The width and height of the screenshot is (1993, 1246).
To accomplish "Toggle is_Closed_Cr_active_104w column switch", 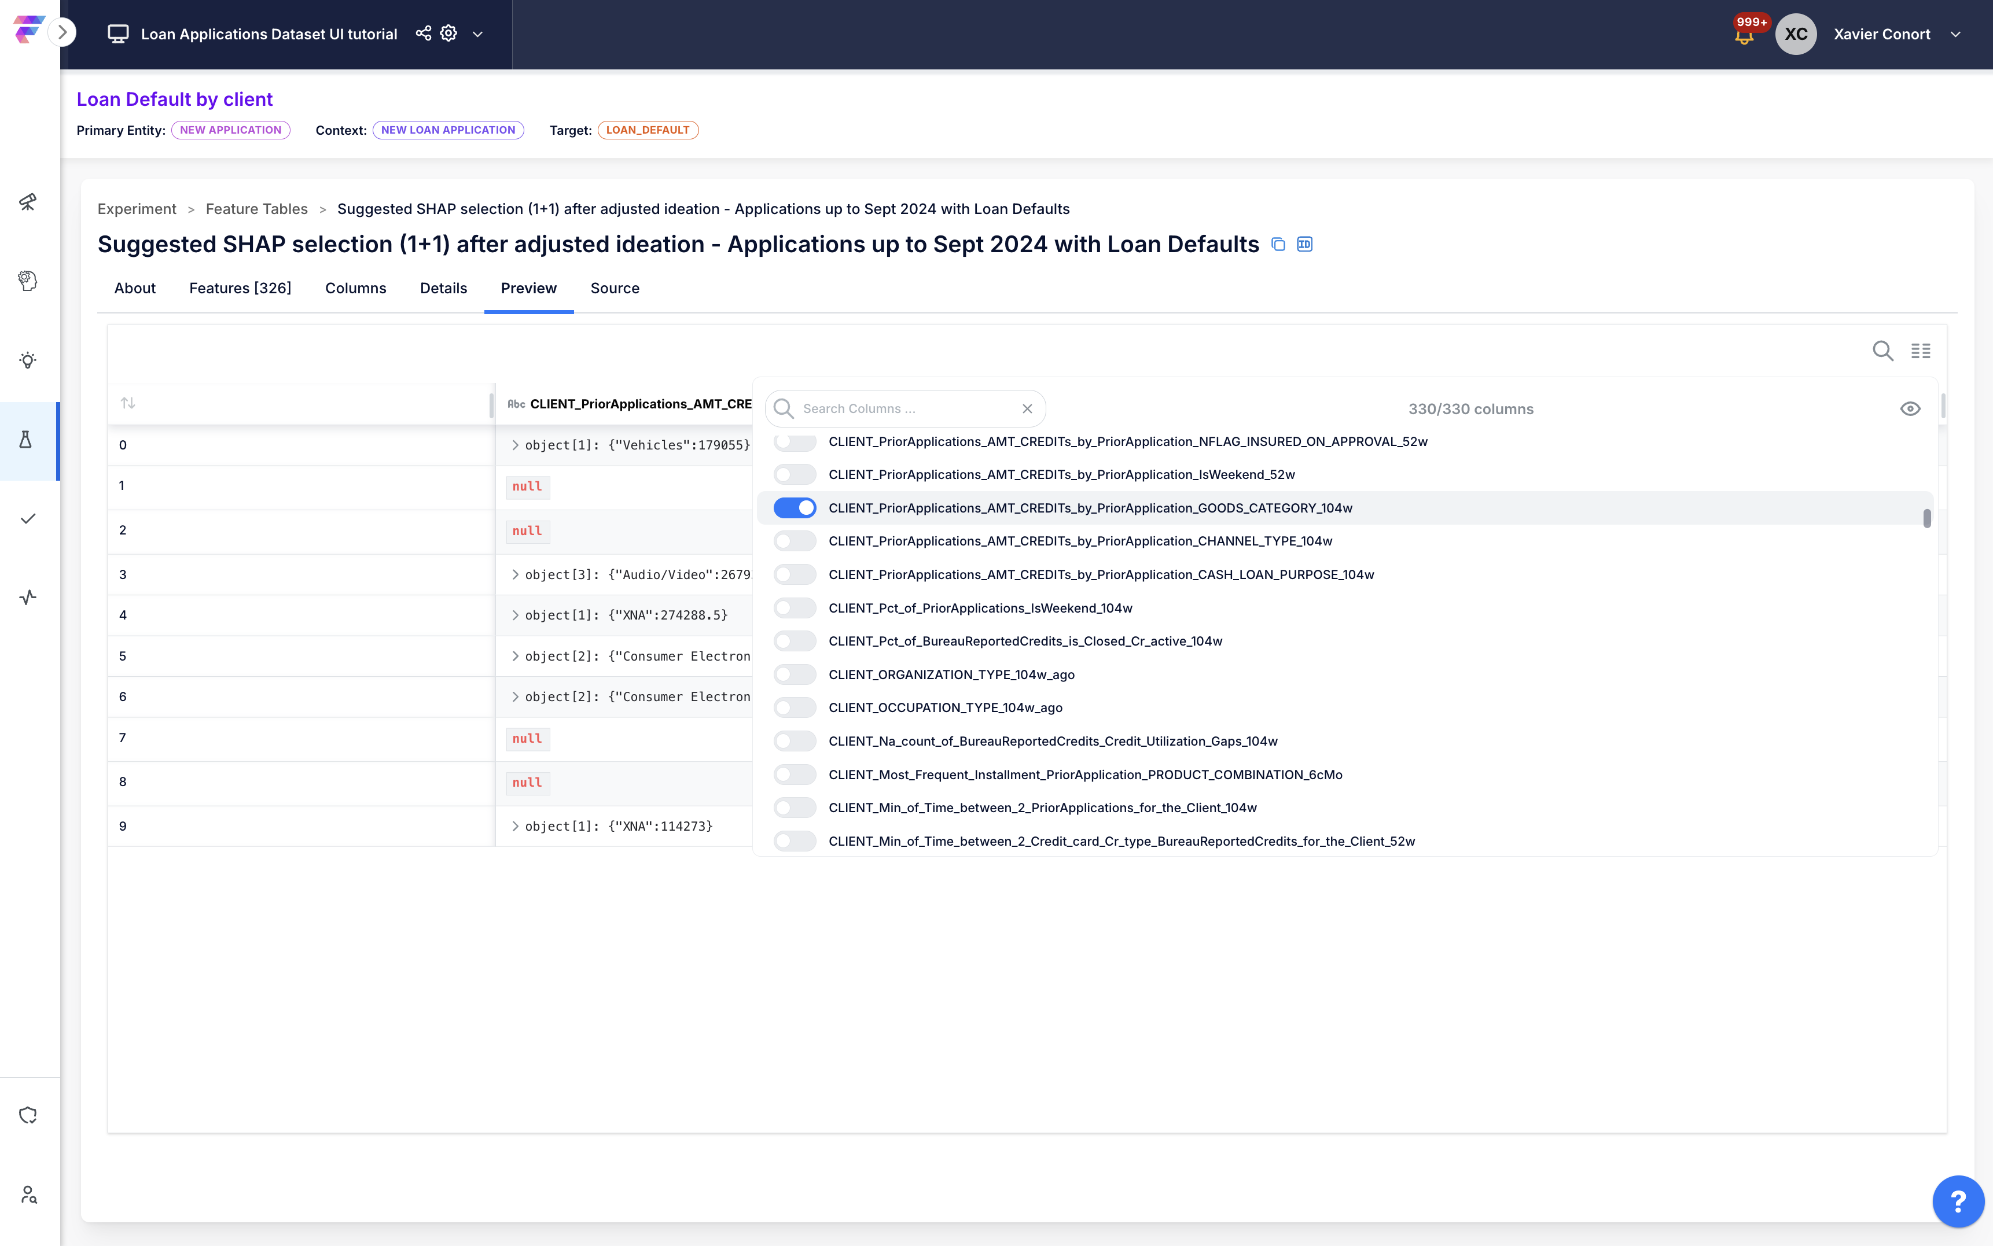I will (795, 641).
